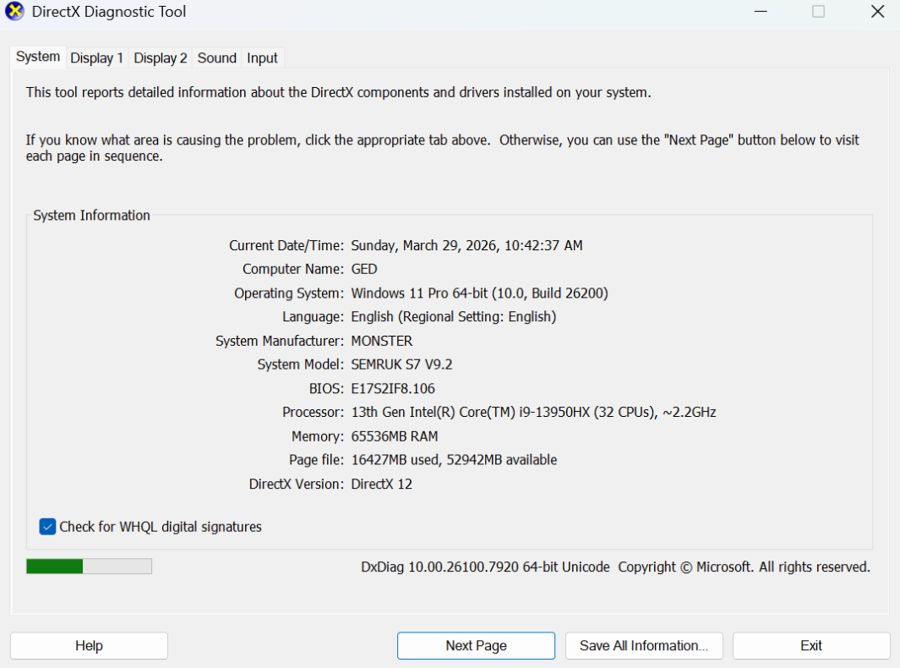900x668 pixels.
Task: Click the 65536MB RAM memory value
Action: (x=394, y=436)
